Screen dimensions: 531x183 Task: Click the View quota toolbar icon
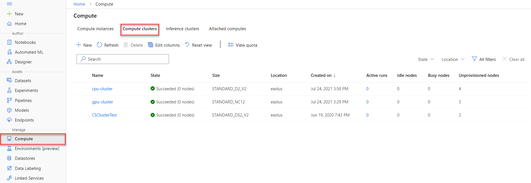(x=231, y=45)
